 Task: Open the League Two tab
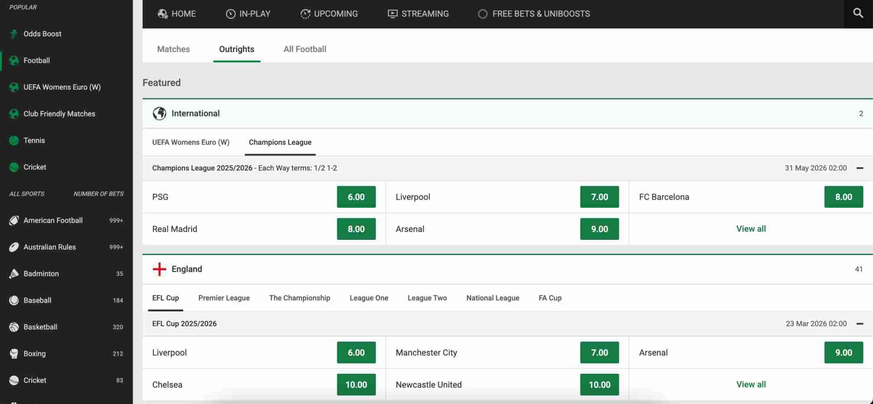(427, 298)
